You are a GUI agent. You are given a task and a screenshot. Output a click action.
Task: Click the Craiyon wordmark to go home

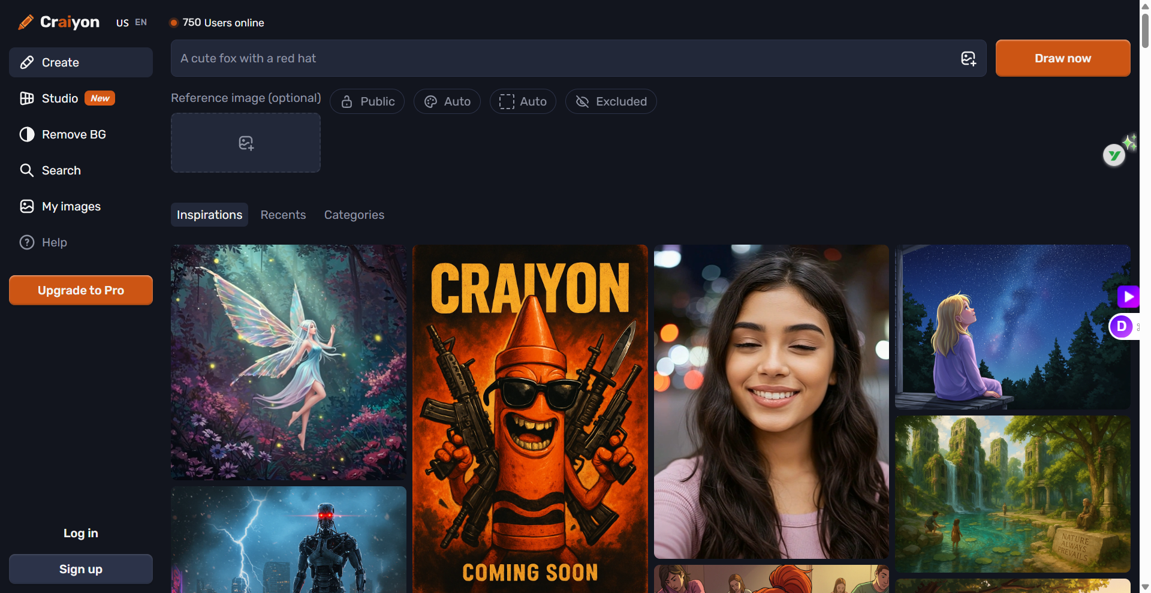tap(70, 22)
